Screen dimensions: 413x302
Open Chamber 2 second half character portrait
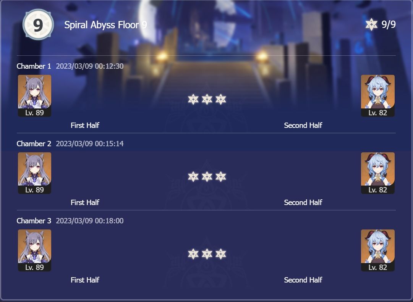pos(377,173)
